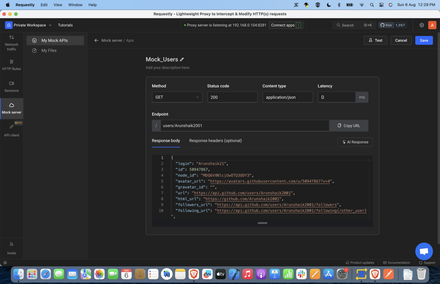Open the chat support bubble
The image size is (440, 284).
424,251
